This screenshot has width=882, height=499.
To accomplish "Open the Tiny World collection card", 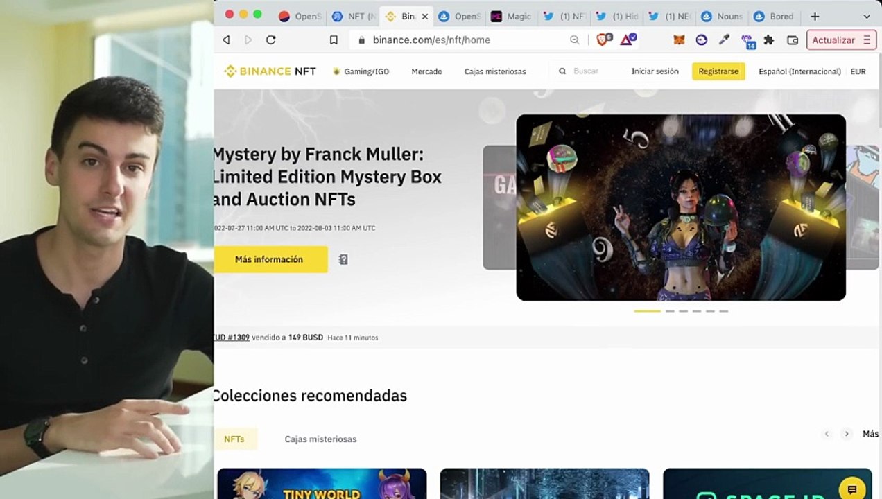I will (x=322, y=484).
